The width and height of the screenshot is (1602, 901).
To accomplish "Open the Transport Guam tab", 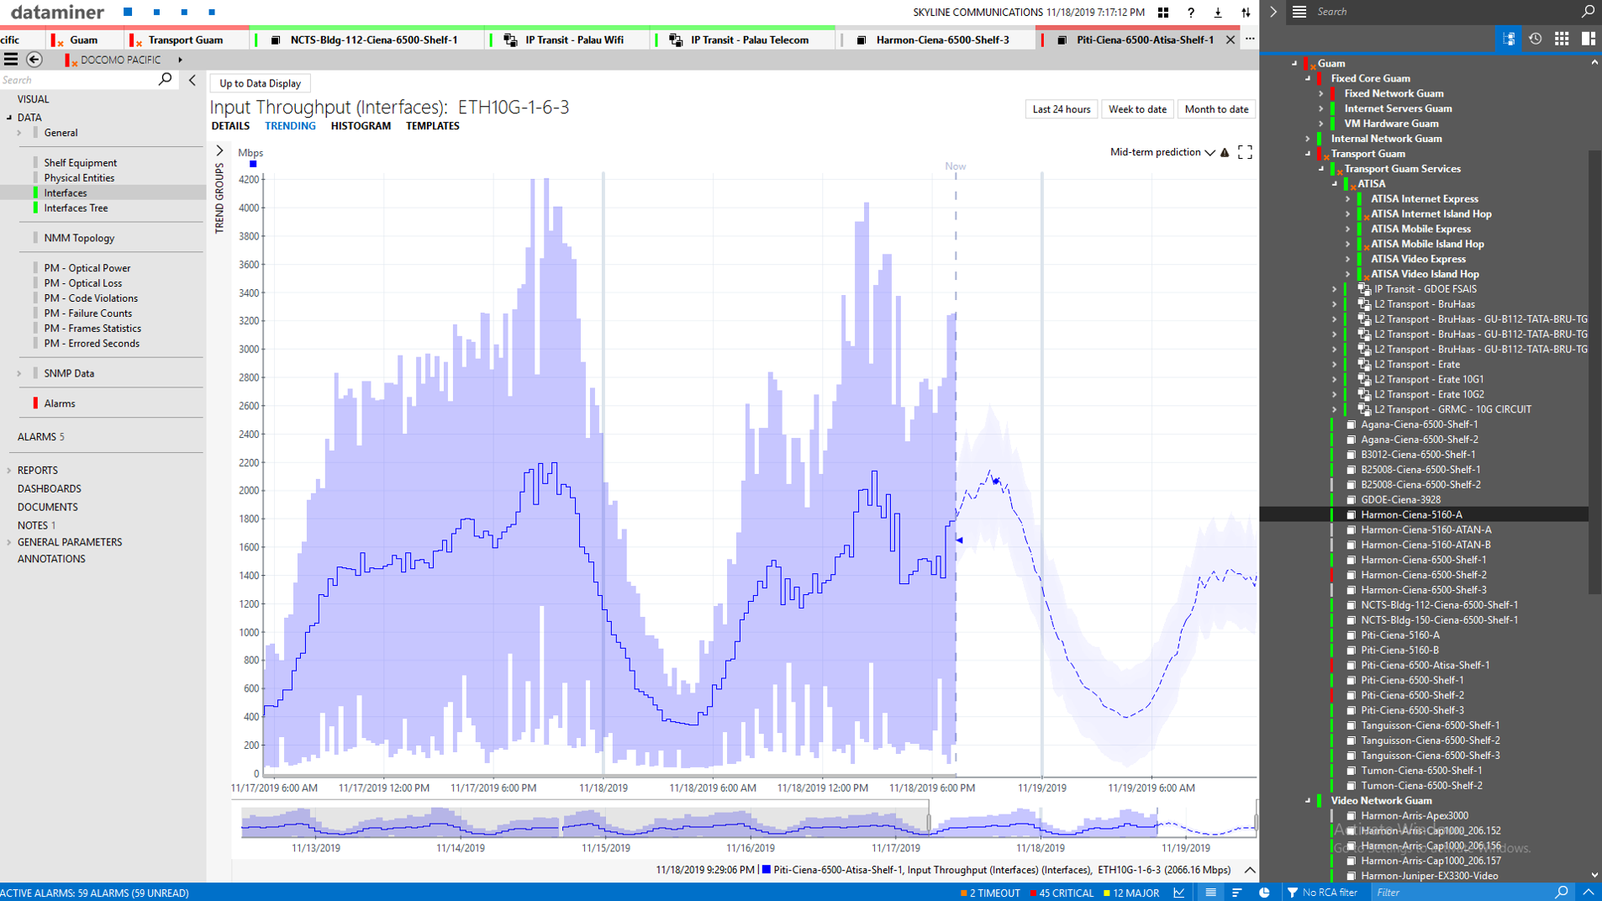I will [186, 40].
